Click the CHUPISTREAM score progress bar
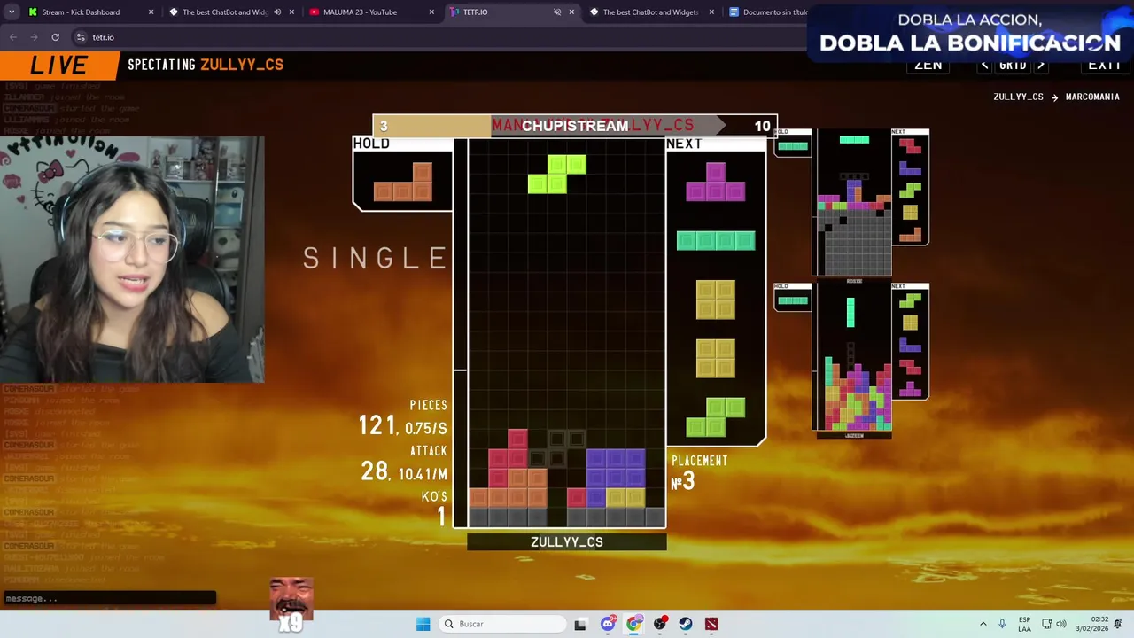This screenshot has height=638, width=1134. (575, 126)
